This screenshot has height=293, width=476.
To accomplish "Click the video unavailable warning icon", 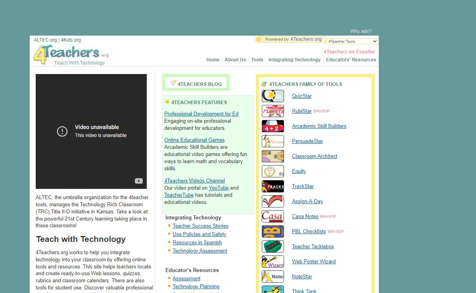I will click(x=62, y=131).
